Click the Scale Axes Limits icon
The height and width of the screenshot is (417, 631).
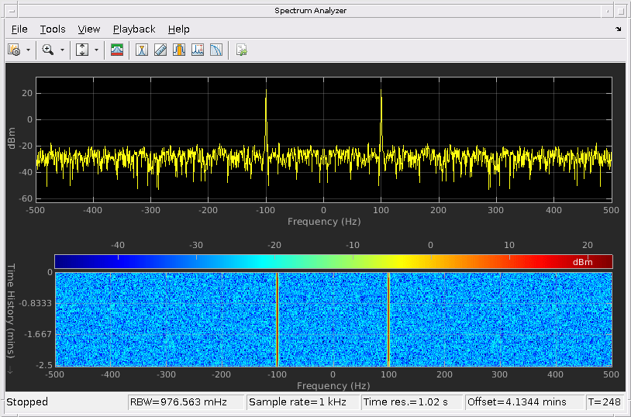tap(82, 50)
